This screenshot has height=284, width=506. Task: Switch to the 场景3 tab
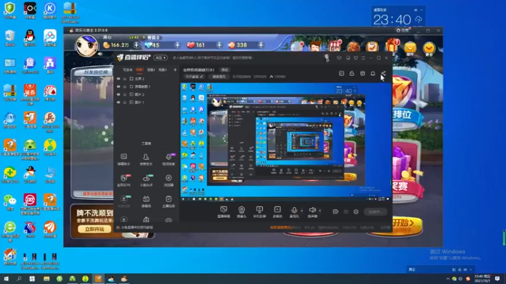click(163, 70)
